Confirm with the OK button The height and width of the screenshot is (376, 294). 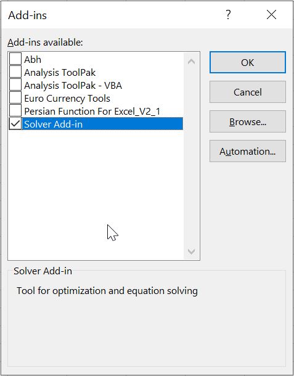(x=248, y=62)
